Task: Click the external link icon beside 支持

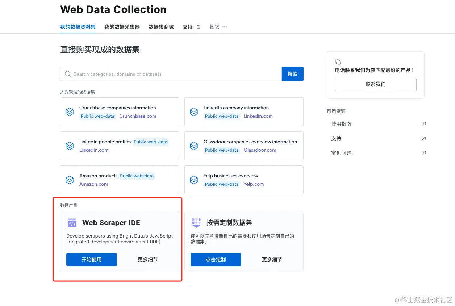Action: (198, 27)
